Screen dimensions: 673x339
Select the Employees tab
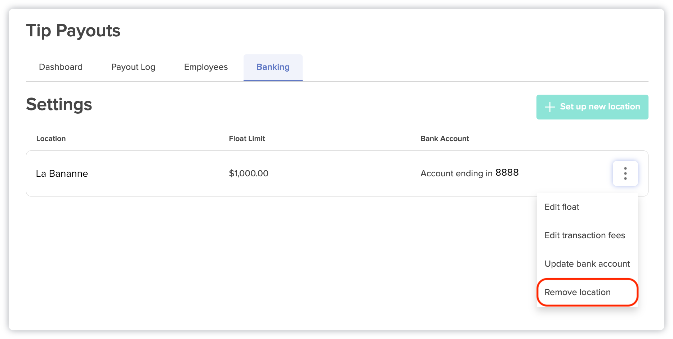coord(205,67)
